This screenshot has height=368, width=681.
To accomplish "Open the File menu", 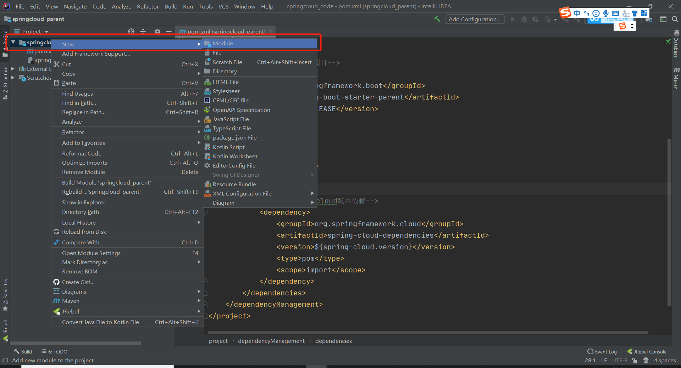I will (20, 6).
